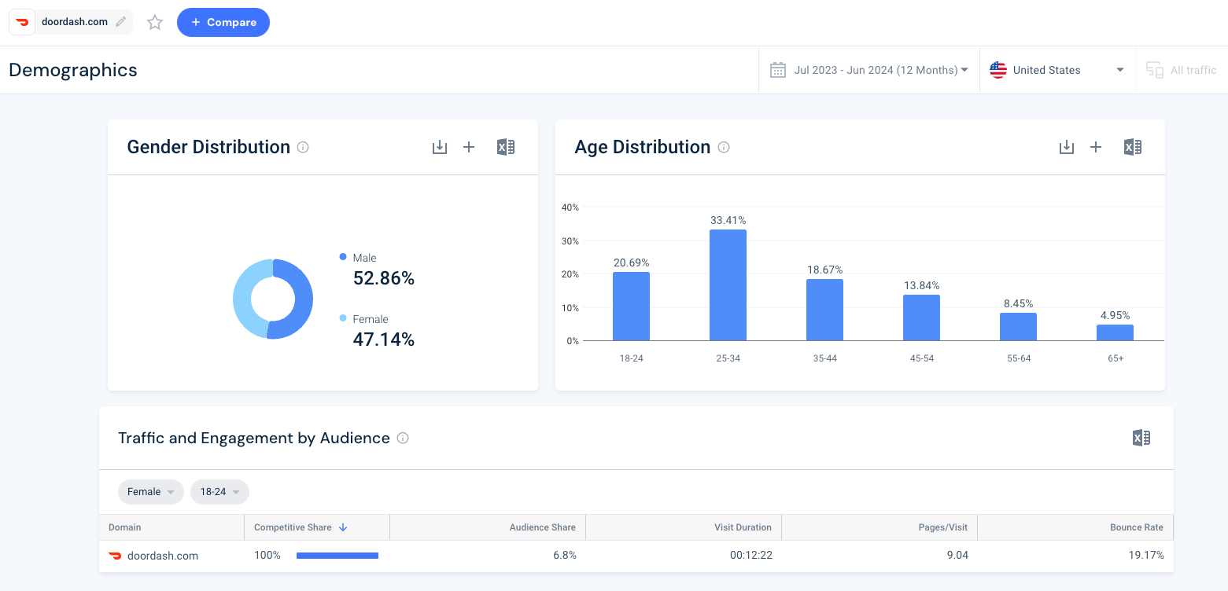Click DoorDash favicon in table row
Image resolution: width=1228 pixels, height=591 pixels.
pos(115,556)
